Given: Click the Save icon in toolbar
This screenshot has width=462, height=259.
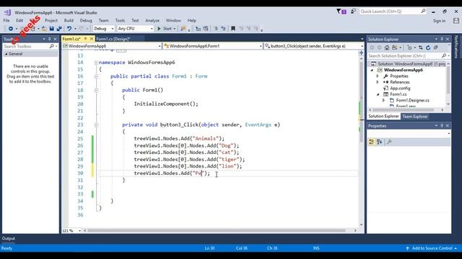Looking at the screenshot, I should (x=51, y=29).
